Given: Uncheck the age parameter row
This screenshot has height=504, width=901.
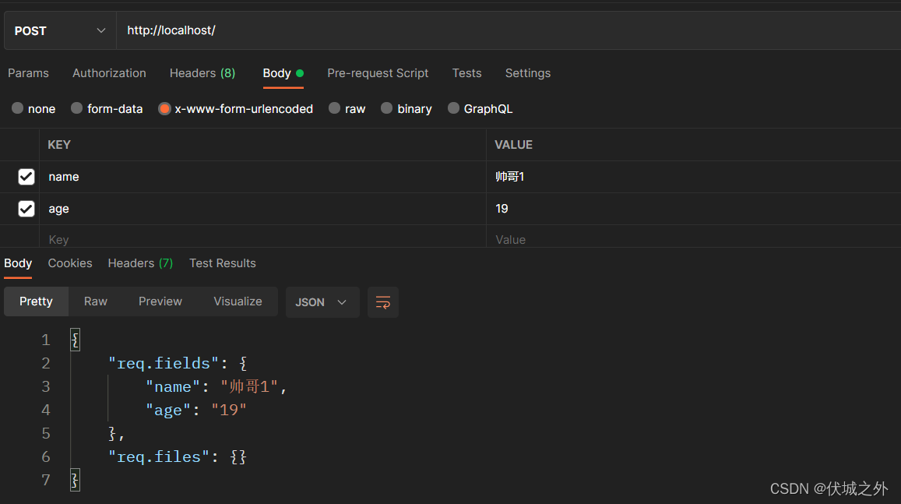Looking at the screenshot, I should pyautogui.click(x=26, y=208).
